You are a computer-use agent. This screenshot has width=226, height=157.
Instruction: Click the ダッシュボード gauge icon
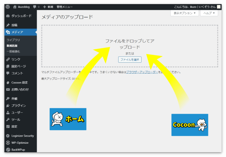[x=8, y=16]
